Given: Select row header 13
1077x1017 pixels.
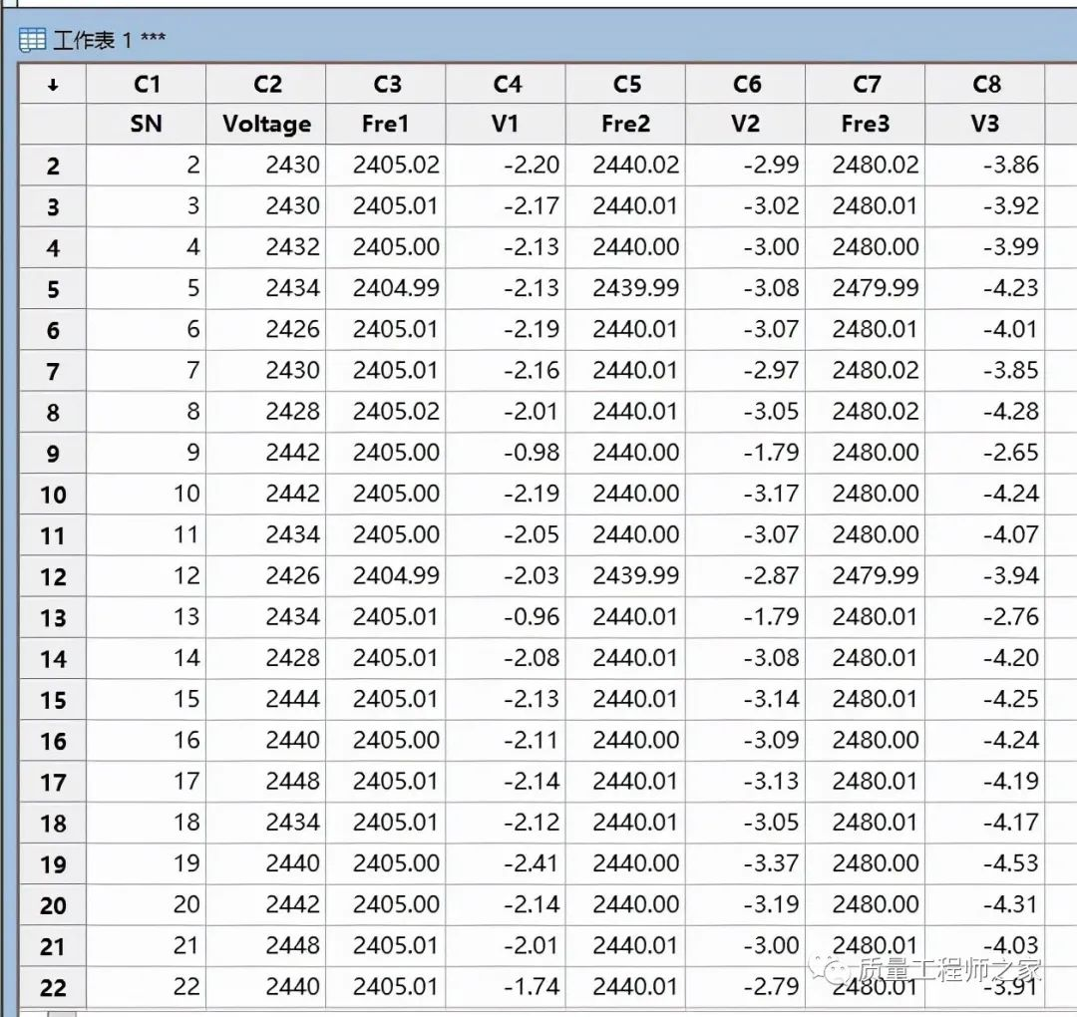Looking at the screenshot, I should [53, 618].
